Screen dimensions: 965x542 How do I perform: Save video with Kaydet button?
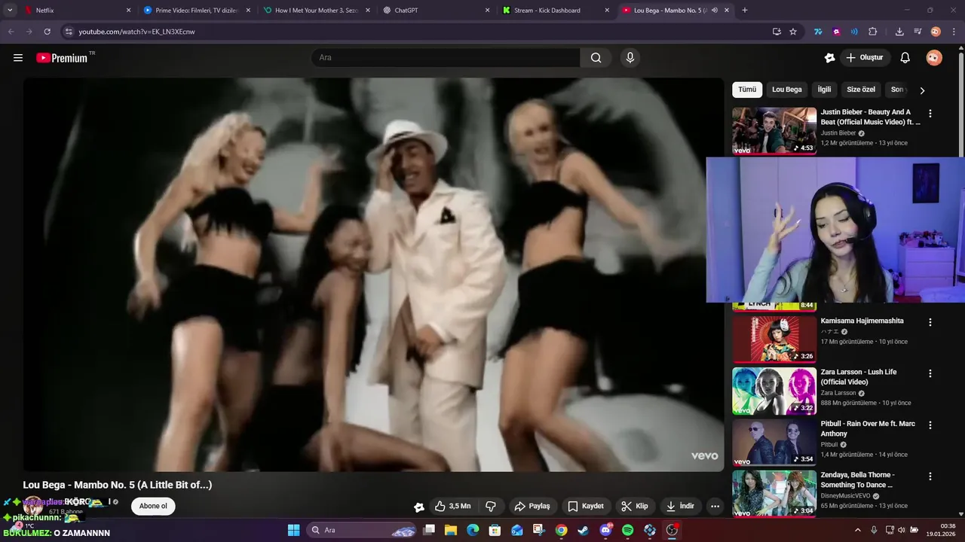586,506
